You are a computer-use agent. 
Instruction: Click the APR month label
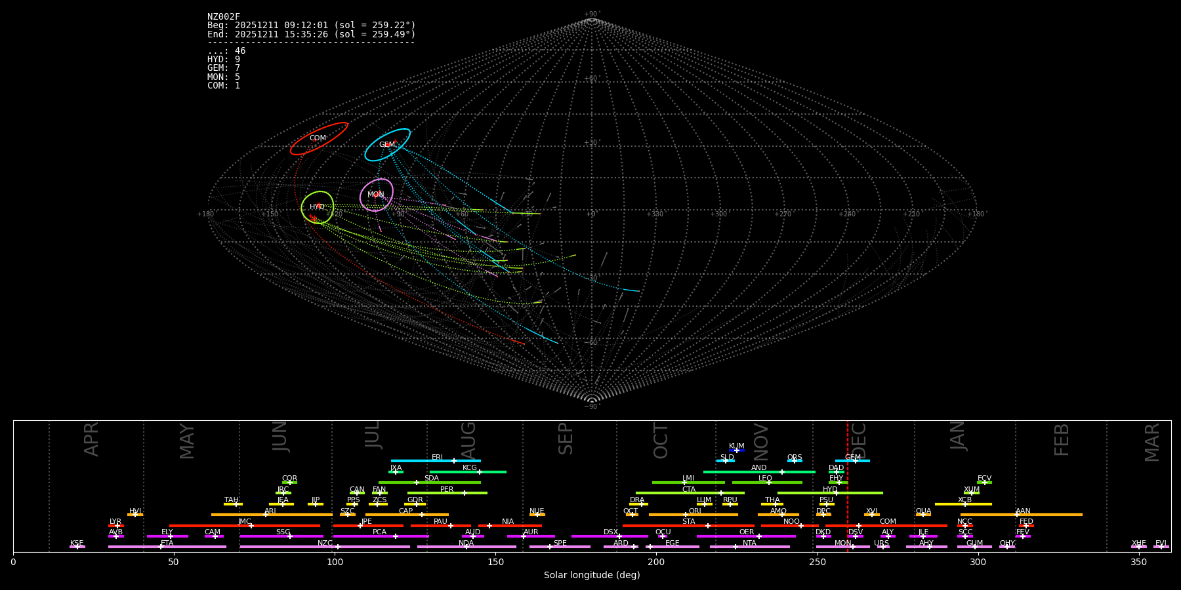tap(91, 439)
